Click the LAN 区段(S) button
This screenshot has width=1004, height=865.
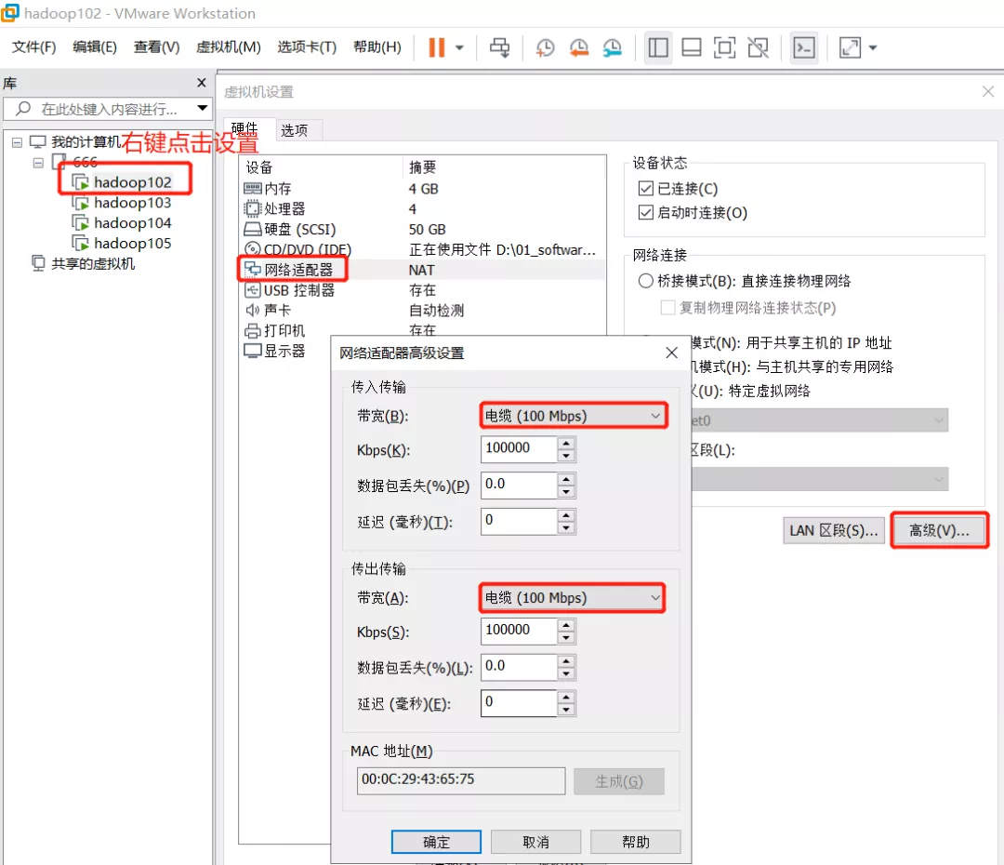pyautogui.click(x=833, y=528)
